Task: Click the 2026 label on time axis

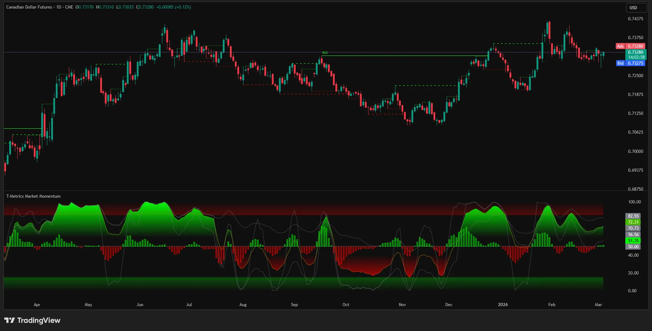Action: (502, 305)
